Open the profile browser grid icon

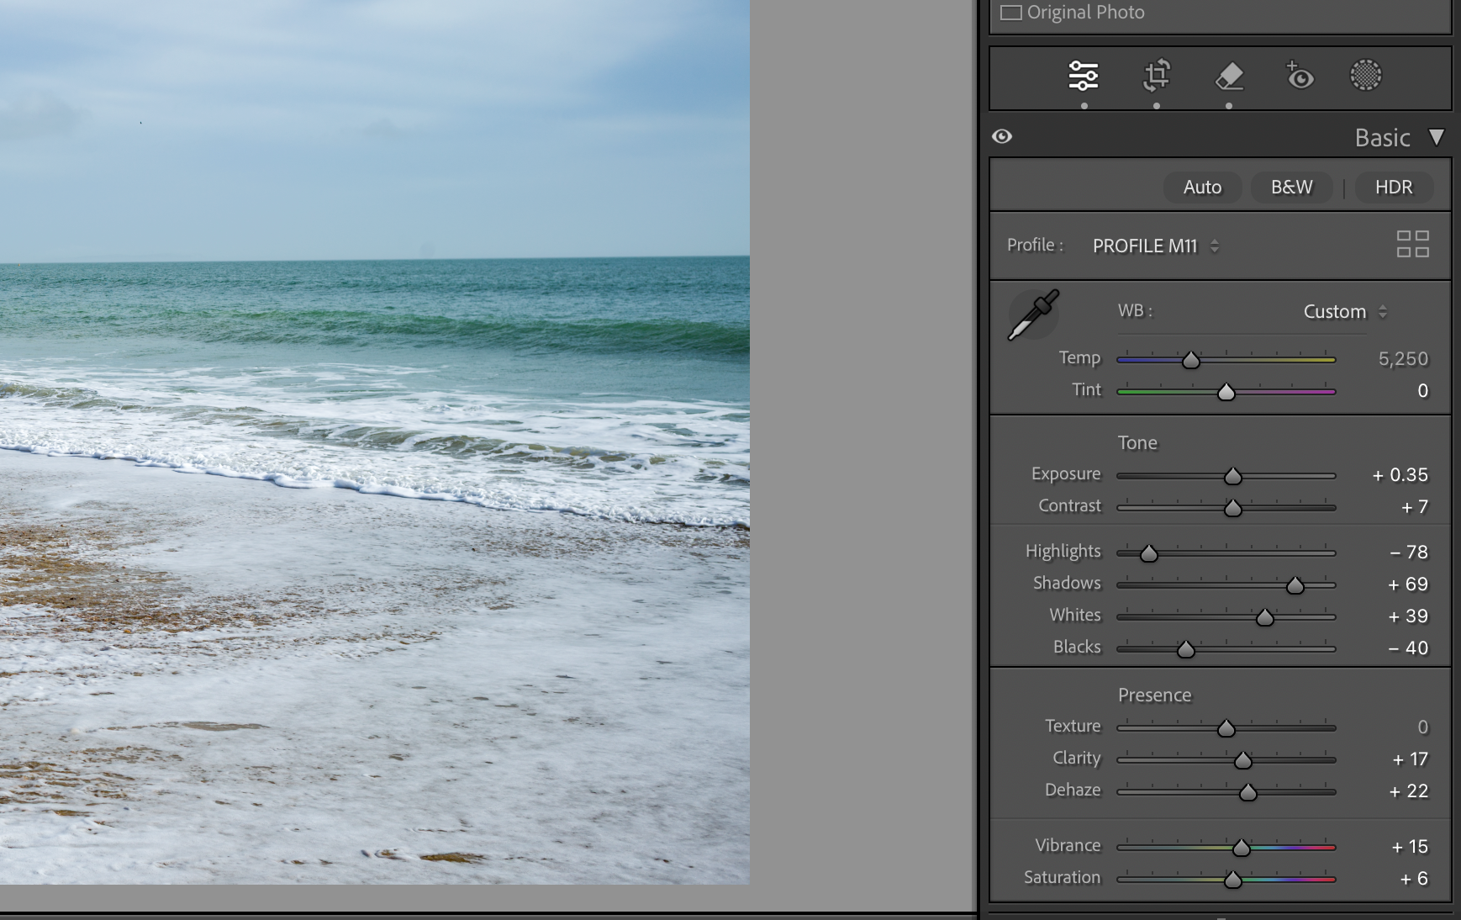(x=1412, y=245)
